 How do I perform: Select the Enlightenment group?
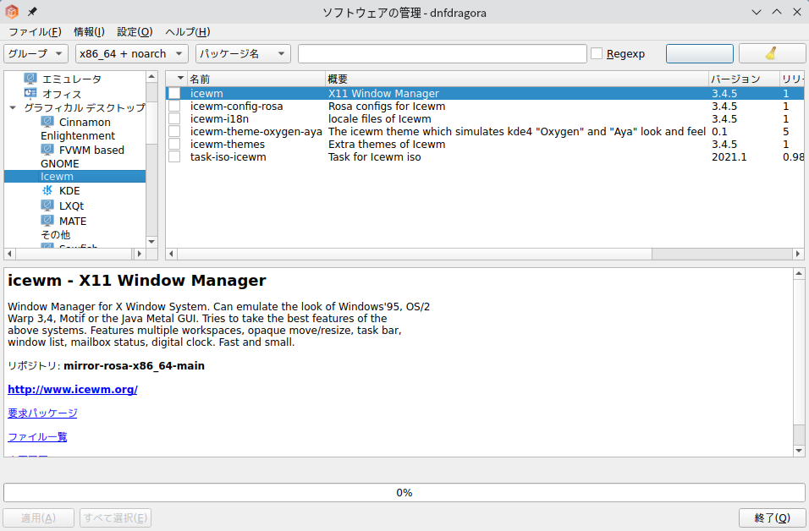click(x=78, y=135)
